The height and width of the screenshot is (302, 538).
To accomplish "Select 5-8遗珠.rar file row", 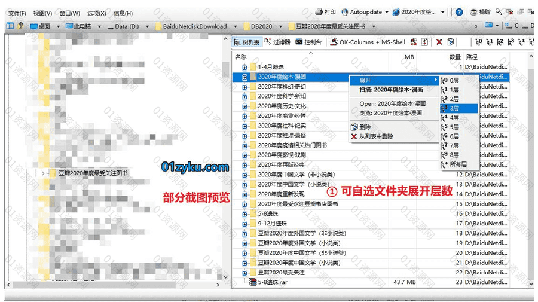I will pyautogui.click(x=370, y=282).
